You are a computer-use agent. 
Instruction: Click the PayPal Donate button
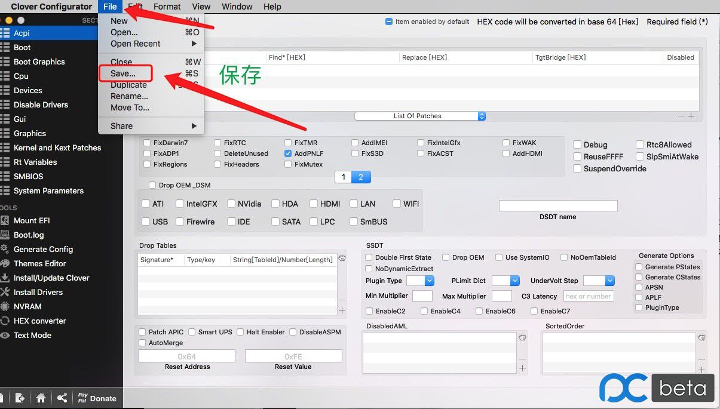pos(97,398)
